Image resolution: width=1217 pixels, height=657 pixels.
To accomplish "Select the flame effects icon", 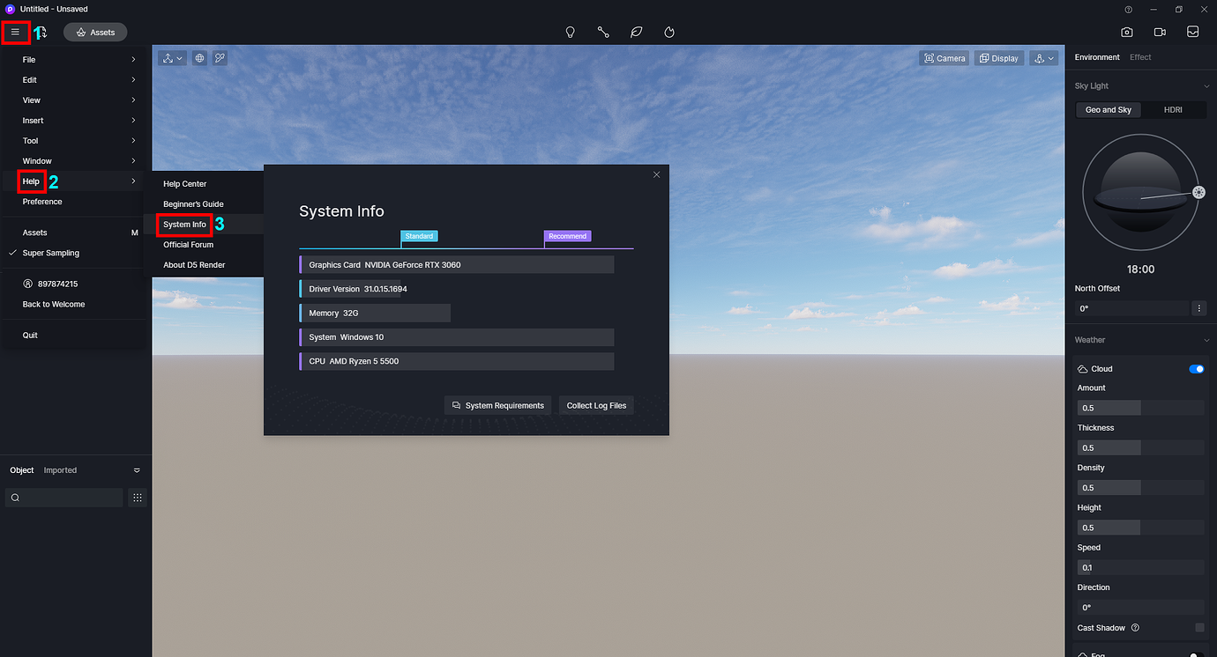I will coord(669,32).
